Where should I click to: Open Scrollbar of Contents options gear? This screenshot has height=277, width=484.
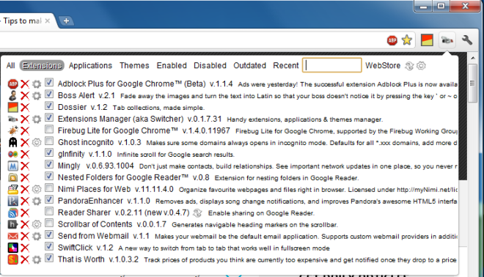point(37,224)
